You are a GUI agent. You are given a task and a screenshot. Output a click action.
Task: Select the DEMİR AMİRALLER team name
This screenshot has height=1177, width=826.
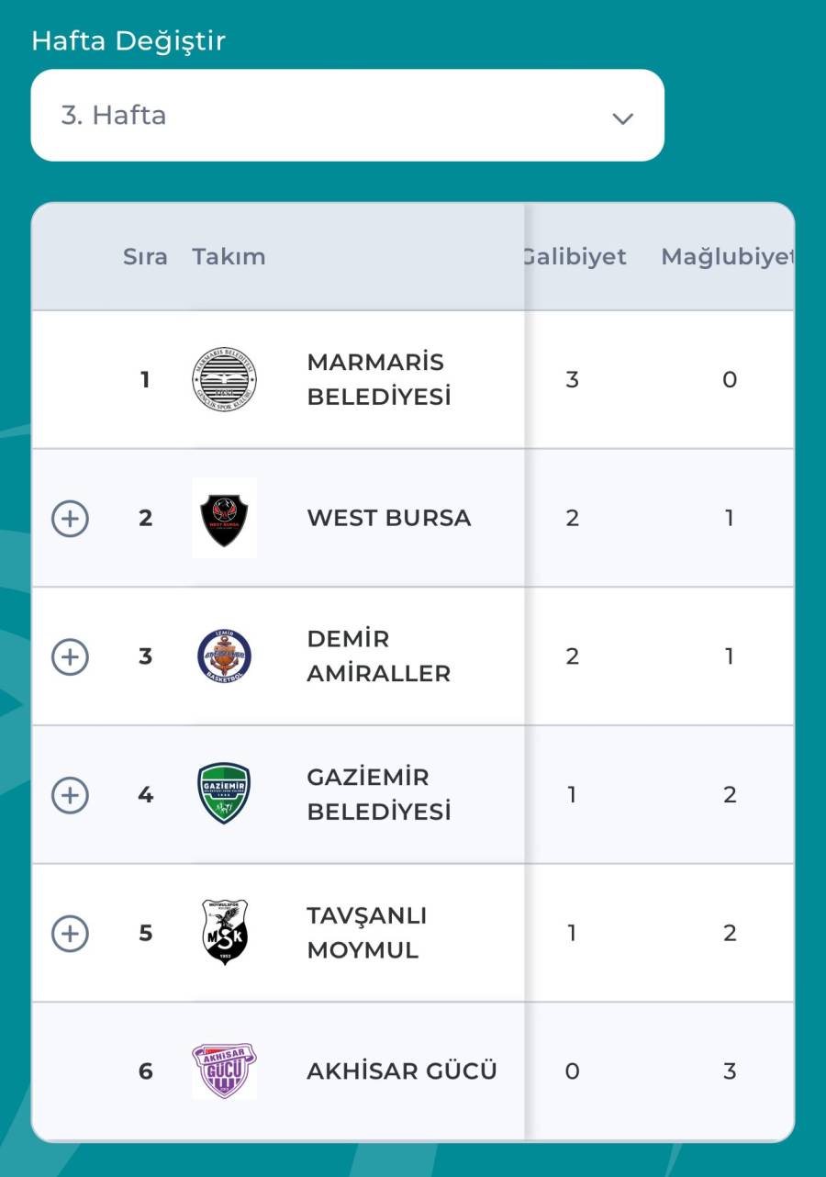pos(378,656)
